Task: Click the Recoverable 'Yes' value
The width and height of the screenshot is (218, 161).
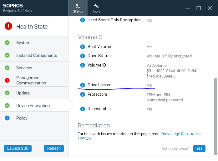Action: pos(150,109)
